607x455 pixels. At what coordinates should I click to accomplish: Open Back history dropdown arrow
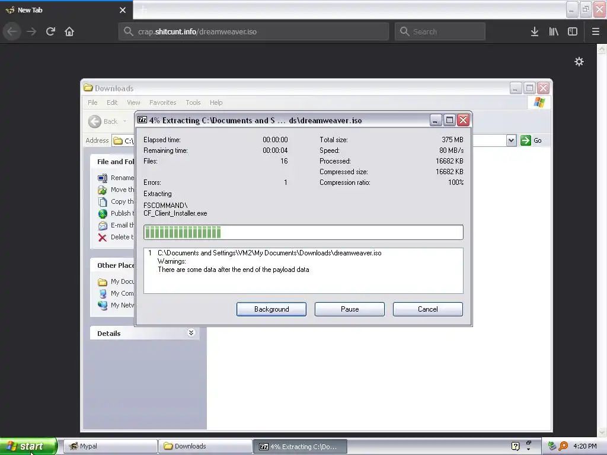(124, 121)
